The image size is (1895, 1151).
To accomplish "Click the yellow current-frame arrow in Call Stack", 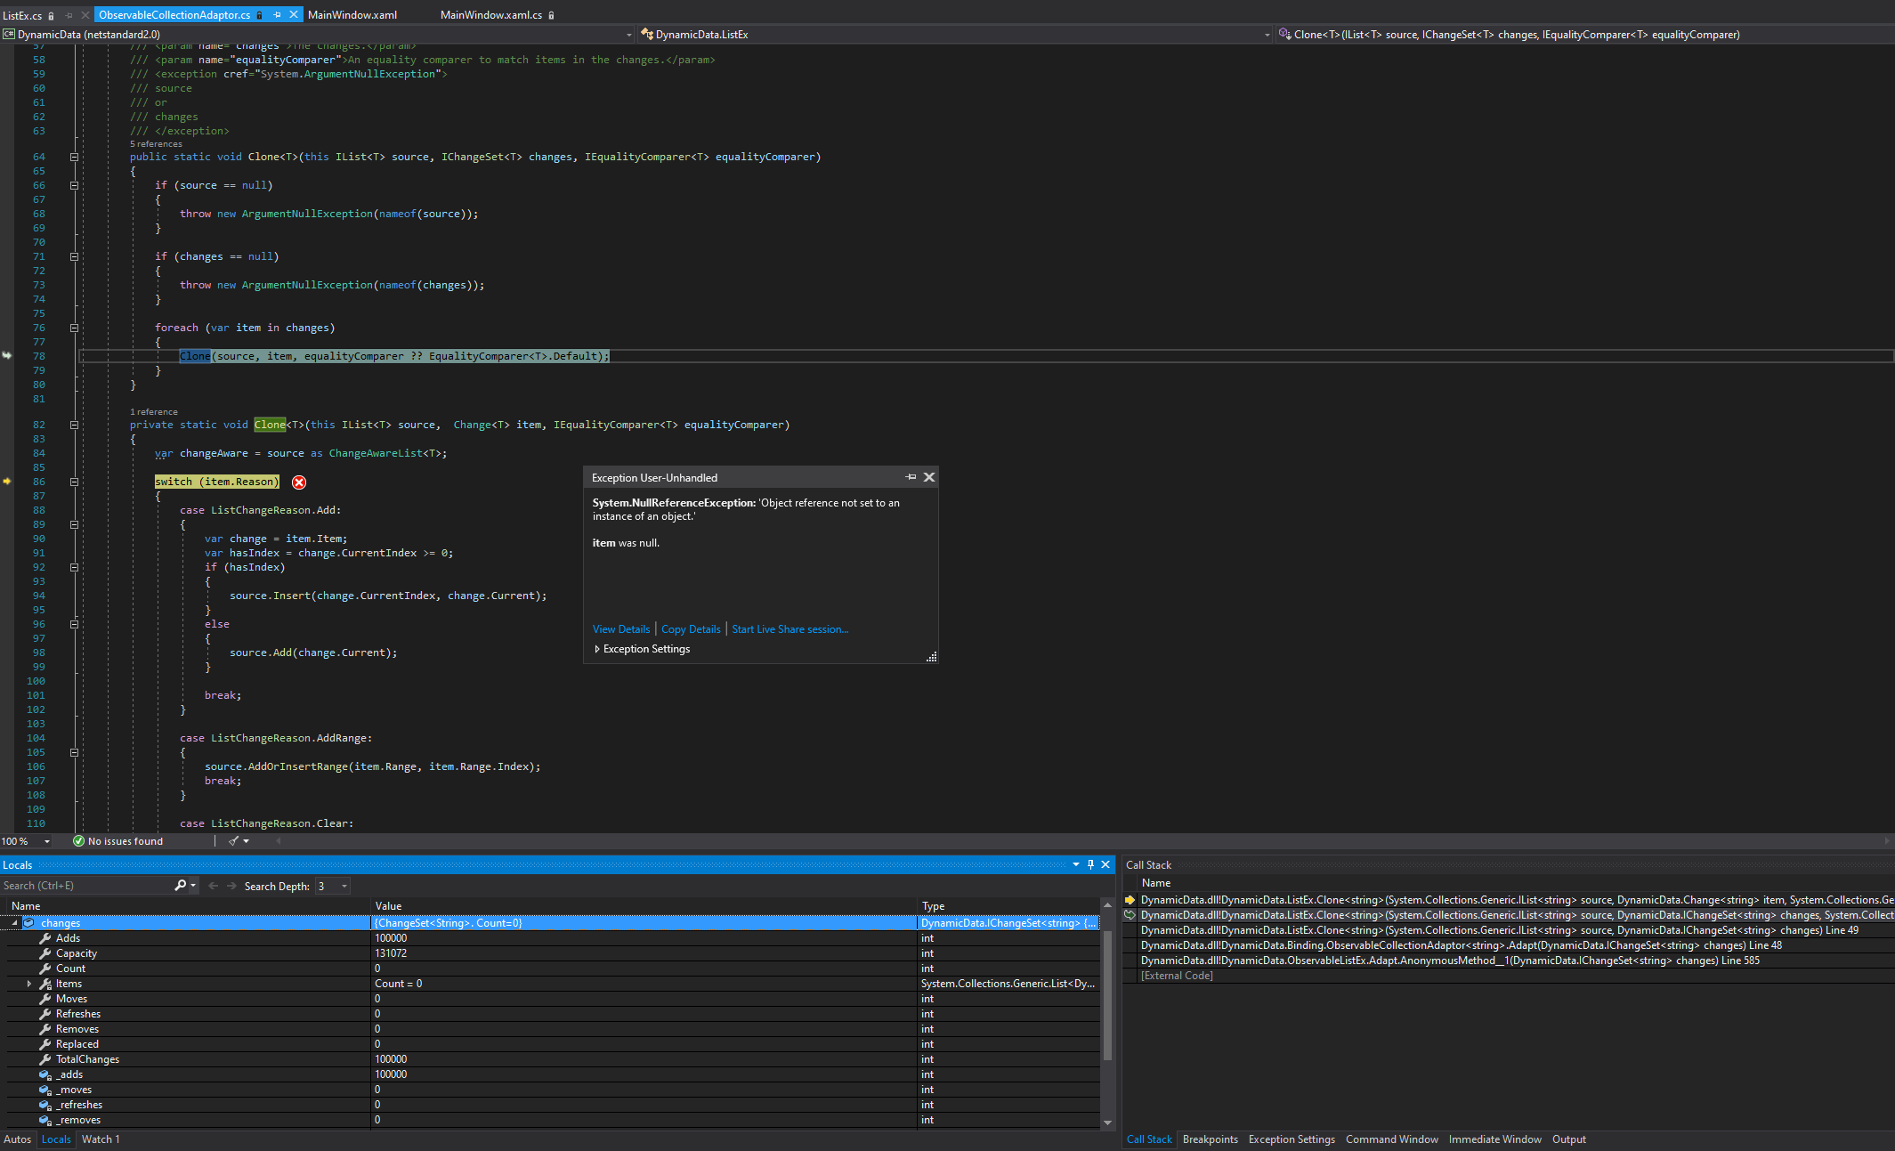I will coord(1130,900).
